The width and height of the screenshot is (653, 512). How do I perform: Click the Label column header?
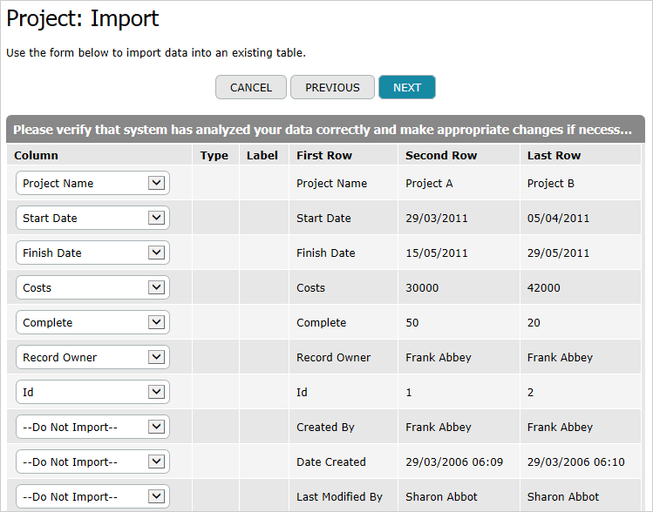pyautogui.click(x=262, y=155)
